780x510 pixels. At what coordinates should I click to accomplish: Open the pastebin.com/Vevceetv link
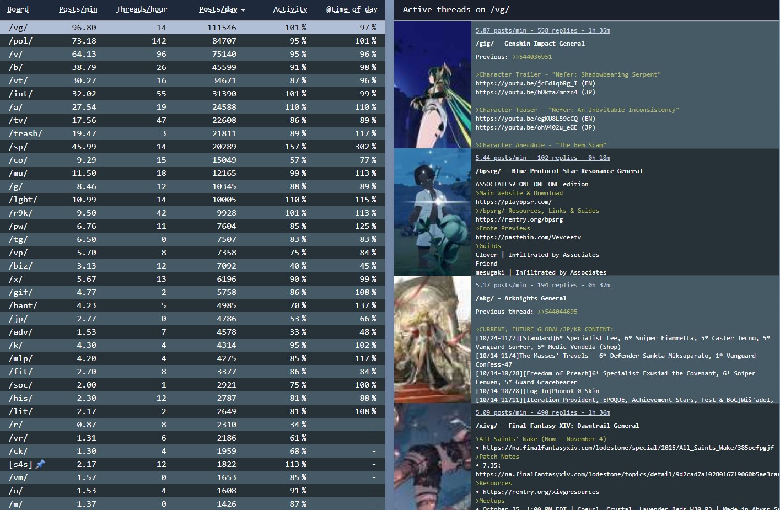(x=528, y=237)
